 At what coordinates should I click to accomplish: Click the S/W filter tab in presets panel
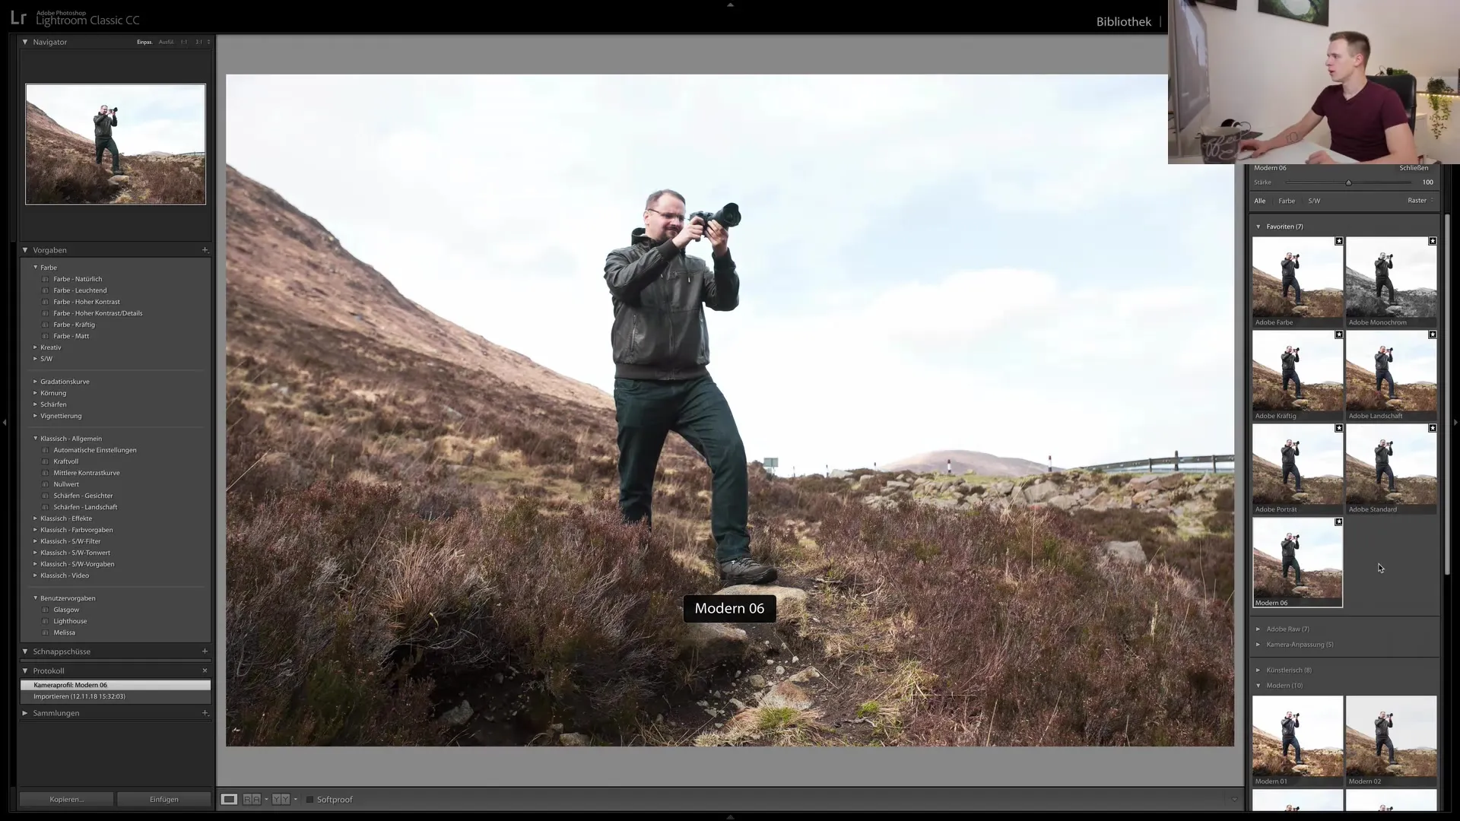[x=1315, y=201]
